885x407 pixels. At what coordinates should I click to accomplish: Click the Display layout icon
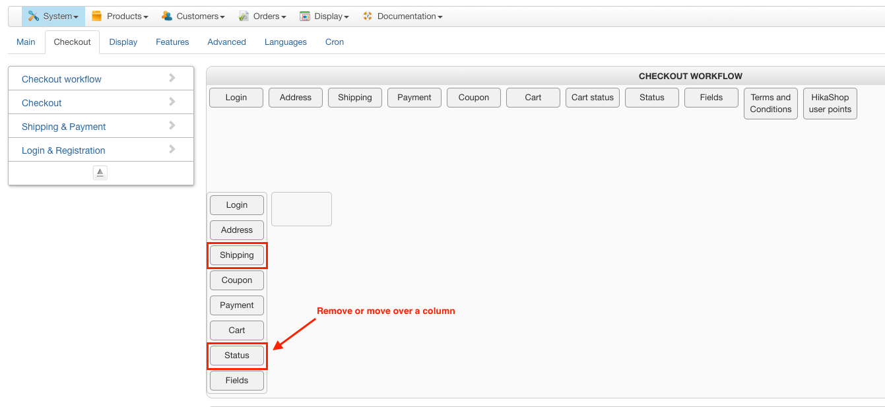click(305, 16)
